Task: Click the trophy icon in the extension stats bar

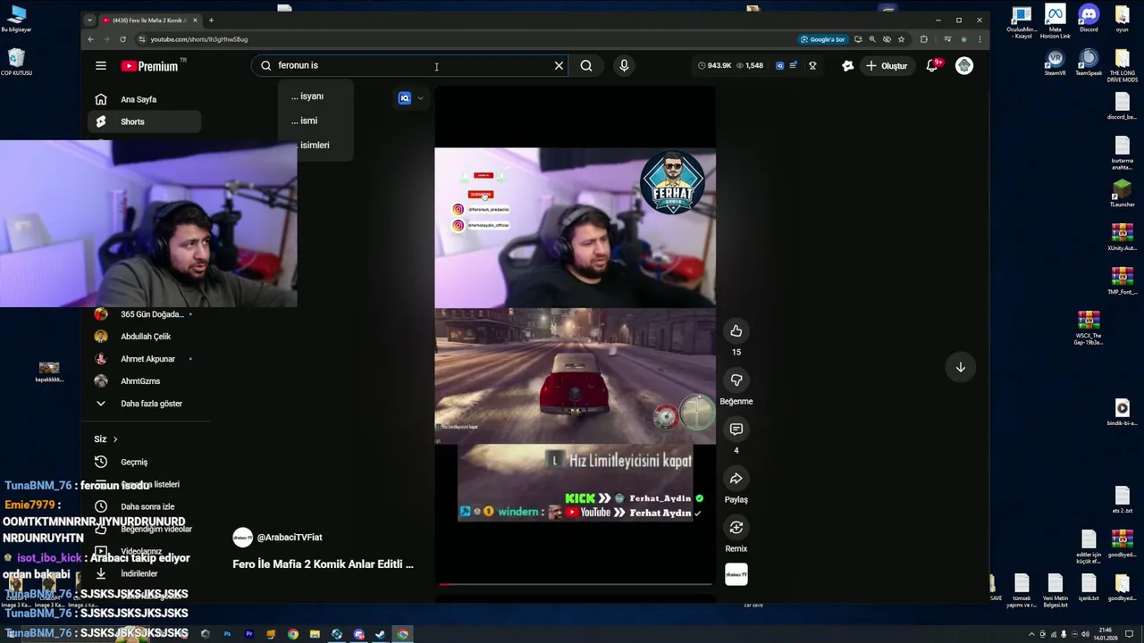Action: [812, 65]
